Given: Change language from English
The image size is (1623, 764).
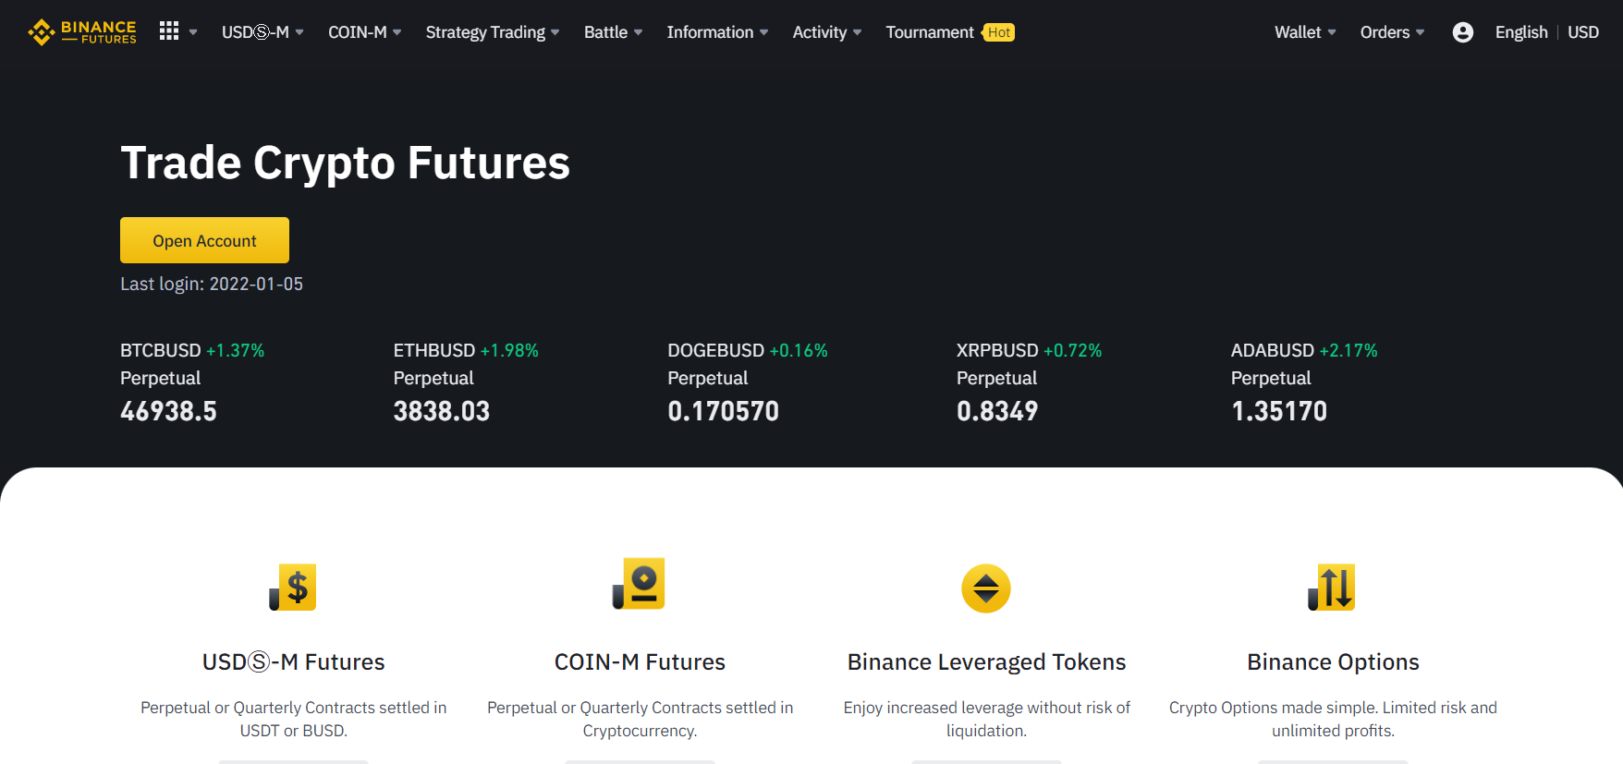Looking at the screenshot, I should tap(1521, 32).
